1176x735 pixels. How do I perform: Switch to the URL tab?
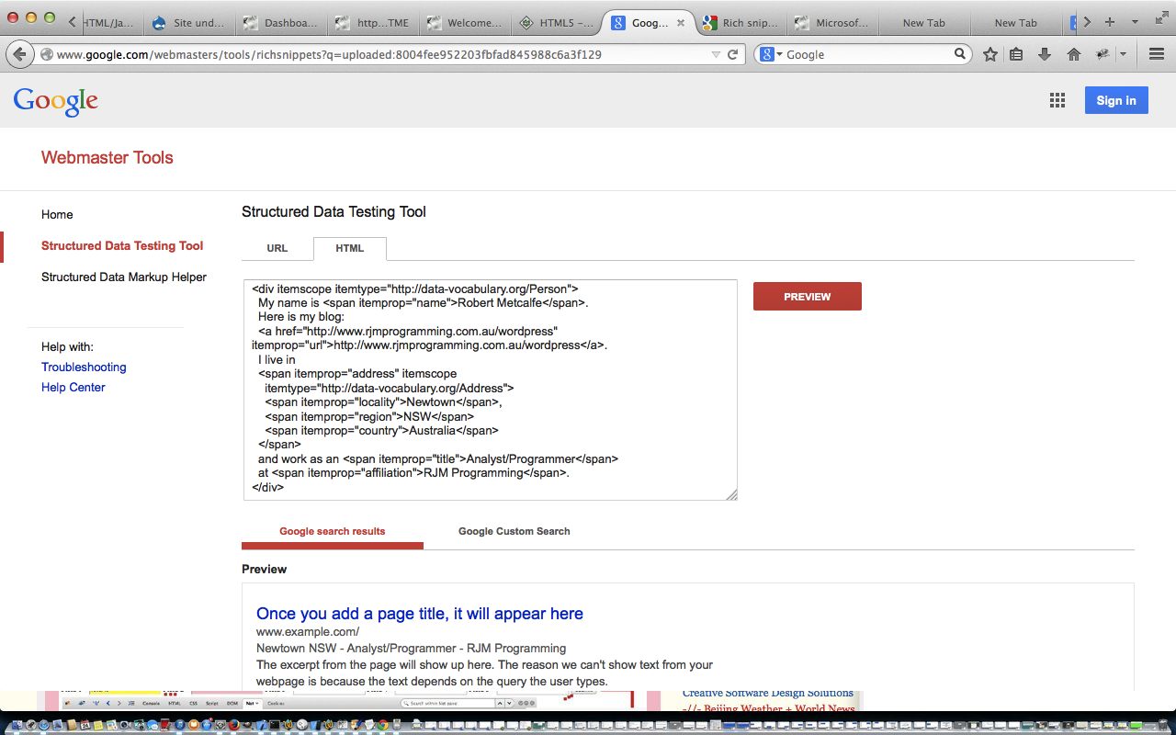[x=277, y=248]
